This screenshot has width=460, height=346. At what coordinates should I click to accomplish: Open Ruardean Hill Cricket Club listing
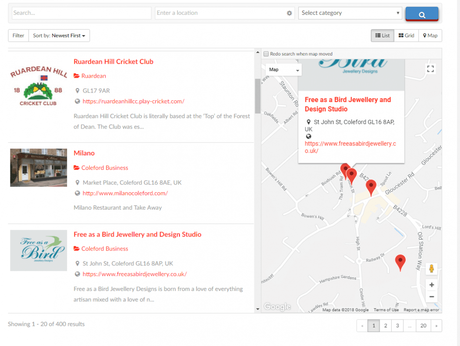click(113, 62)
